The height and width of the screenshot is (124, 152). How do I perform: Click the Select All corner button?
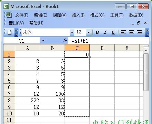tap(9, 48)
